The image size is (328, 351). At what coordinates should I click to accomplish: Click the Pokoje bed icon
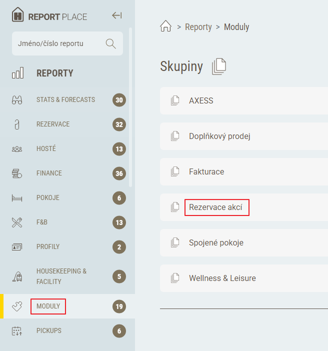17,197
